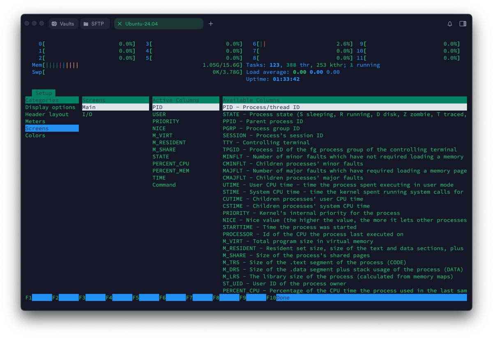Add a new tab with the plus icon
493x338 pixels.
211,24
